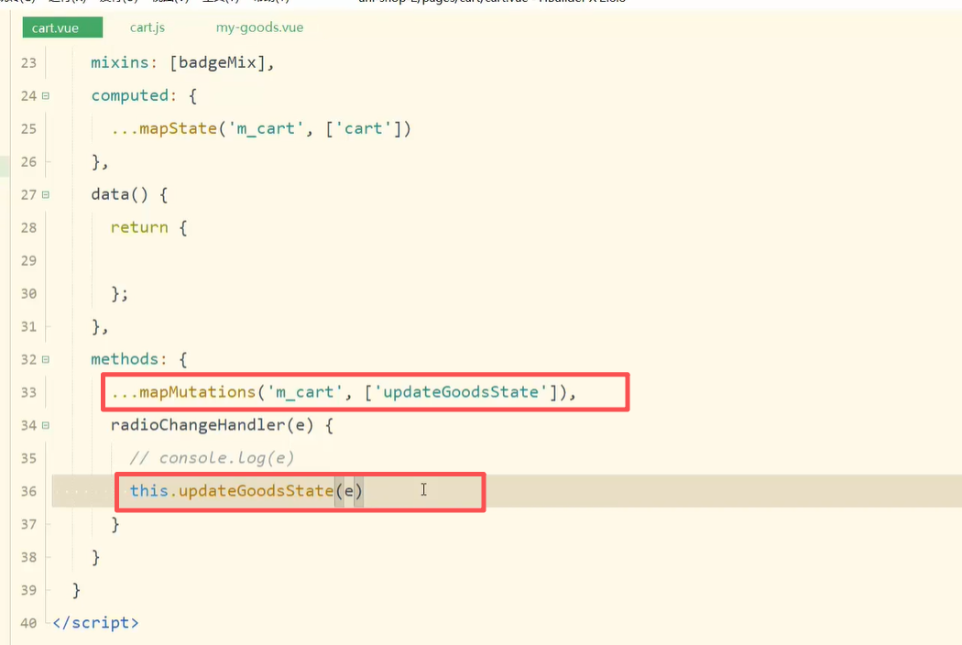Screen dimensions: 962x645
Task: Collapse the data() block fold marker
Action: (46, 194)
